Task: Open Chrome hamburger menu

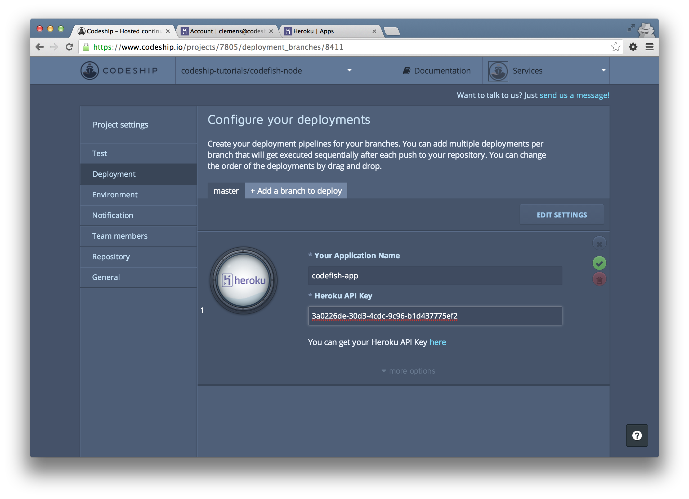Action: click(x=649, y=47)
